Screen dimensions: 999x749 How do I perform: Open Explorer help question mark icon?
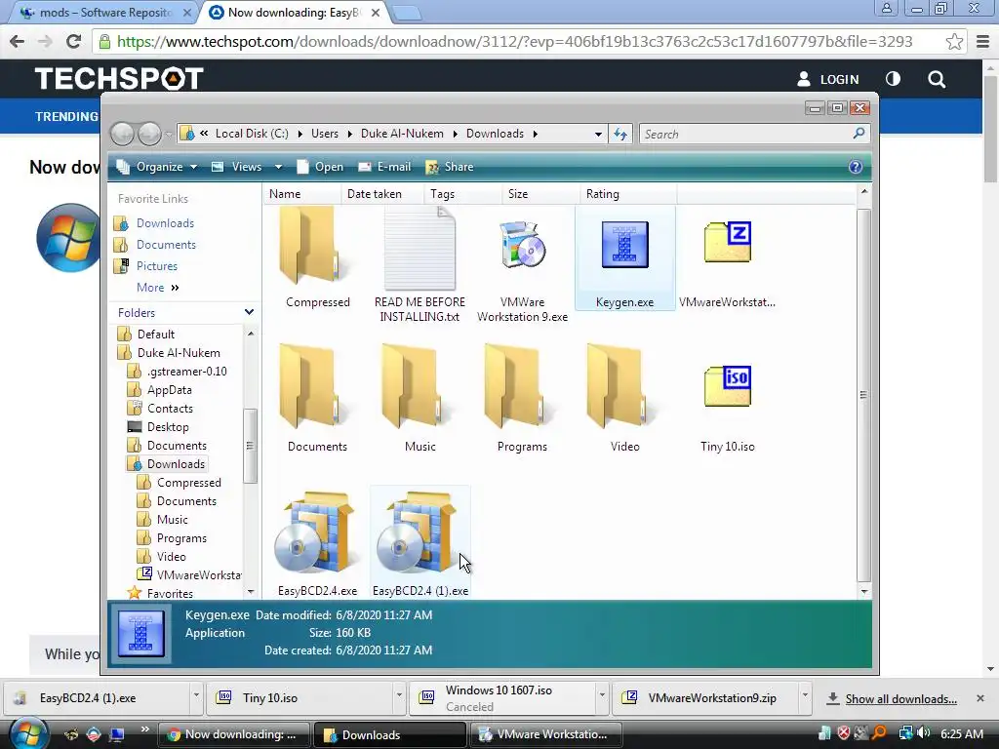click(856, 167)
